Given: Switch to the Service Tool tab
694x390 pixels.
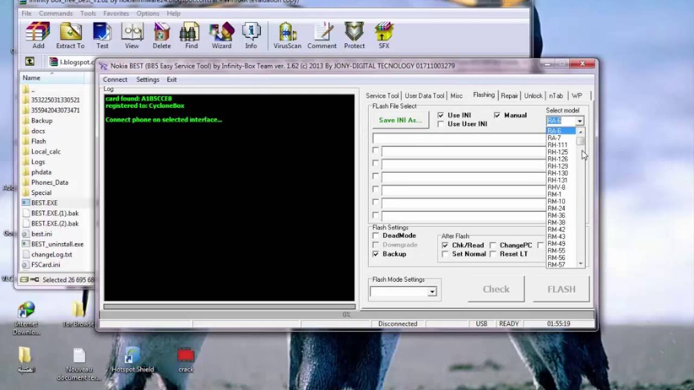Looking at the screenshot, I should (382, 96).
